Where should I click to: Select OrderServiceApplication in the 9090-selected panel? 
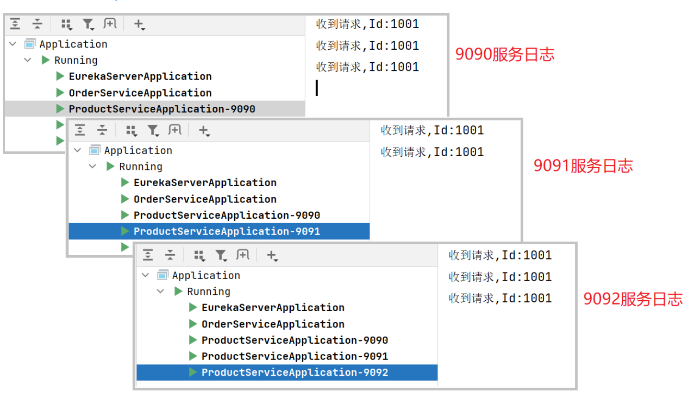pos(140,93)
